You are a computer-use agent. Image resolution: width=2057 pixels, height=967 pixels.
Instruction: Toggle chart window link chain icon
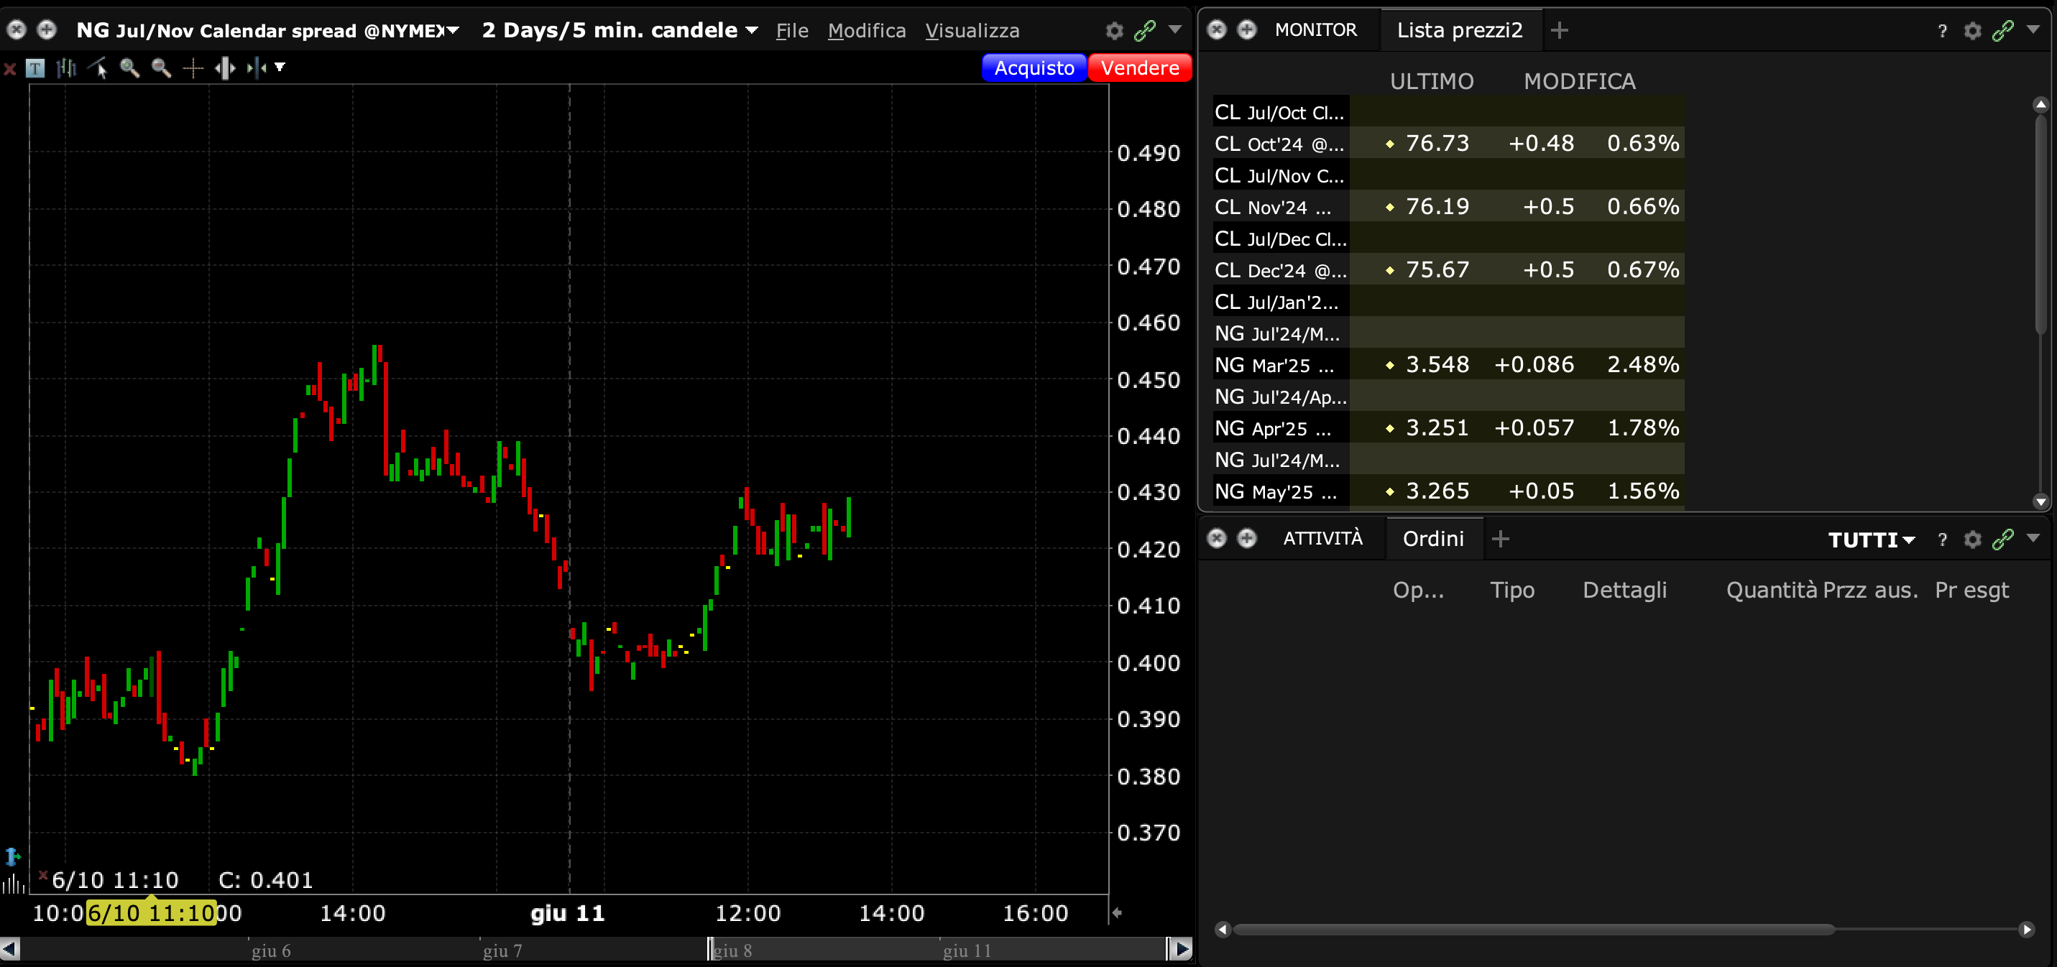pos(1144,30)
